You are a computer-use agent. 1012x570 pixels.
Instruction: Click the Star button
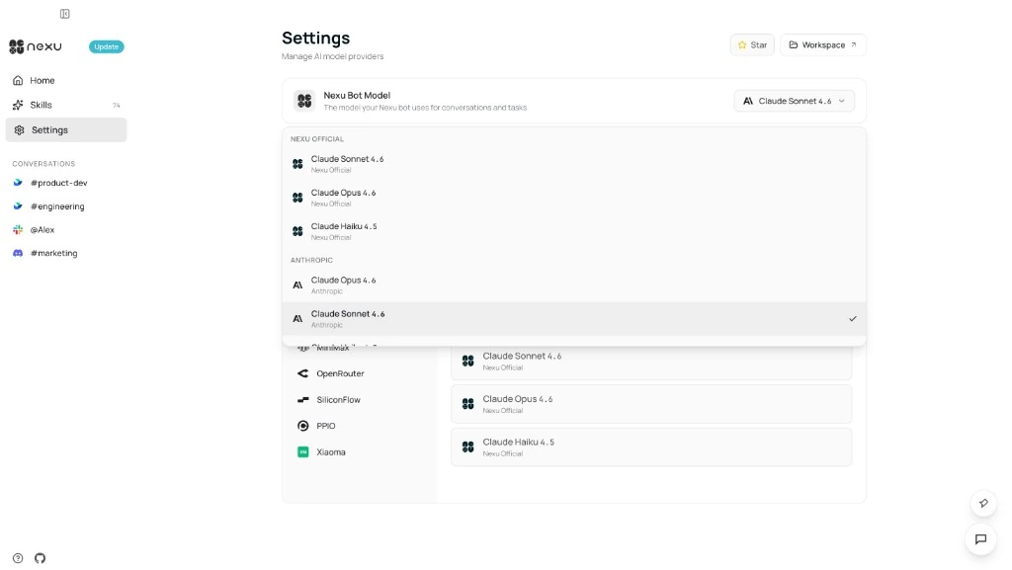pos(752,44)
